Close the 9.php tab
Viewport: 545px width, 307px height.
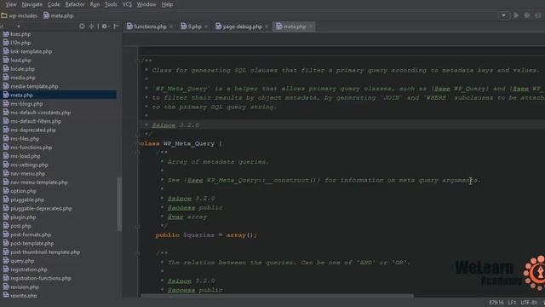click(x=206, y=26)
